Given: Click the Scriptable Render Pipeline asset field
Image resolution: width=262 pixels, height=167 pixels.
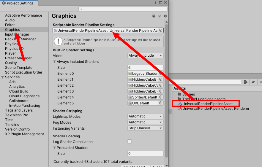Looking at the screenshot, I should [108, 30].
